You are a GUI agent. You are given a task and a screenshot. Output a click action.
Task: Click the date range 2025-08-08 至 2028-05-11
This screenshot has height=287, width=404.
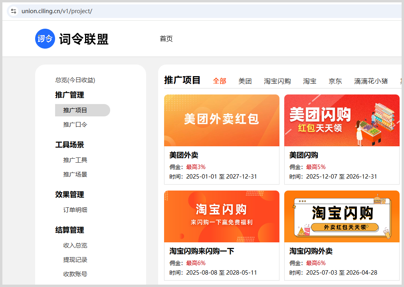222,273
